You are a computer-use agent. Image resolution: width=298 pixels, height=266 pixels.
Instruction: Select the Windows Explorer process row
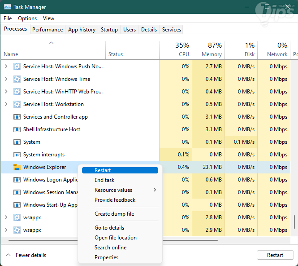[x=146, y=167]
